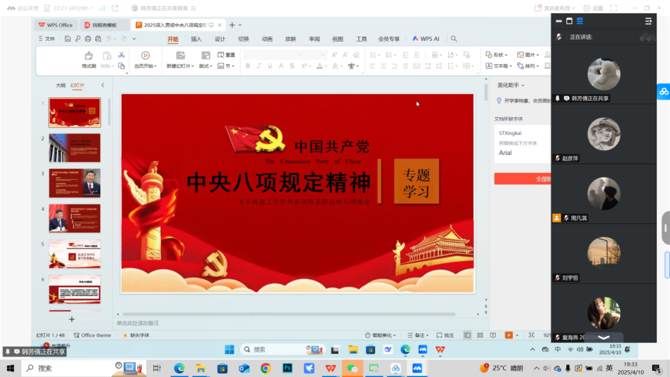Open the 文件 file menu

coord(46,39)
